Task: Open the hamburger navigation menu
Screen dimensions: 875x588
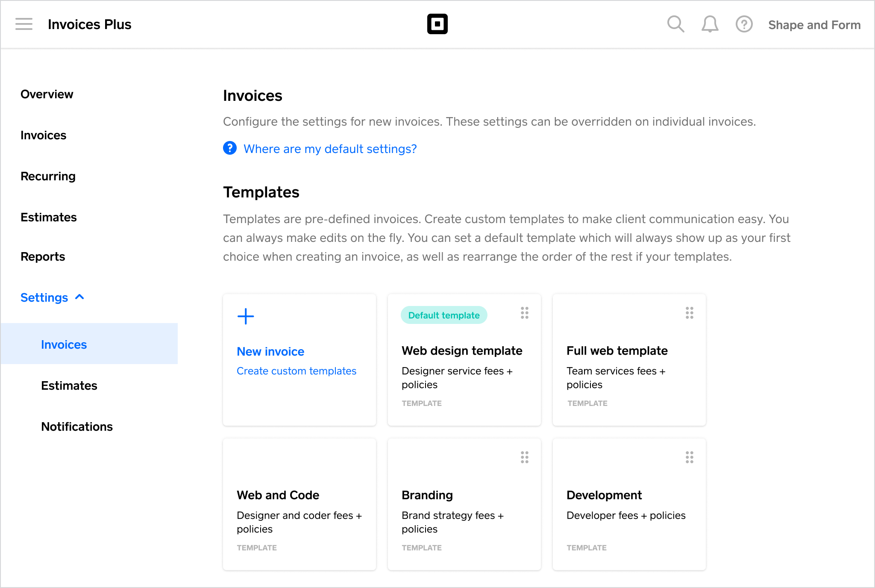Action: pyautogui.click(x=24, y=24)
